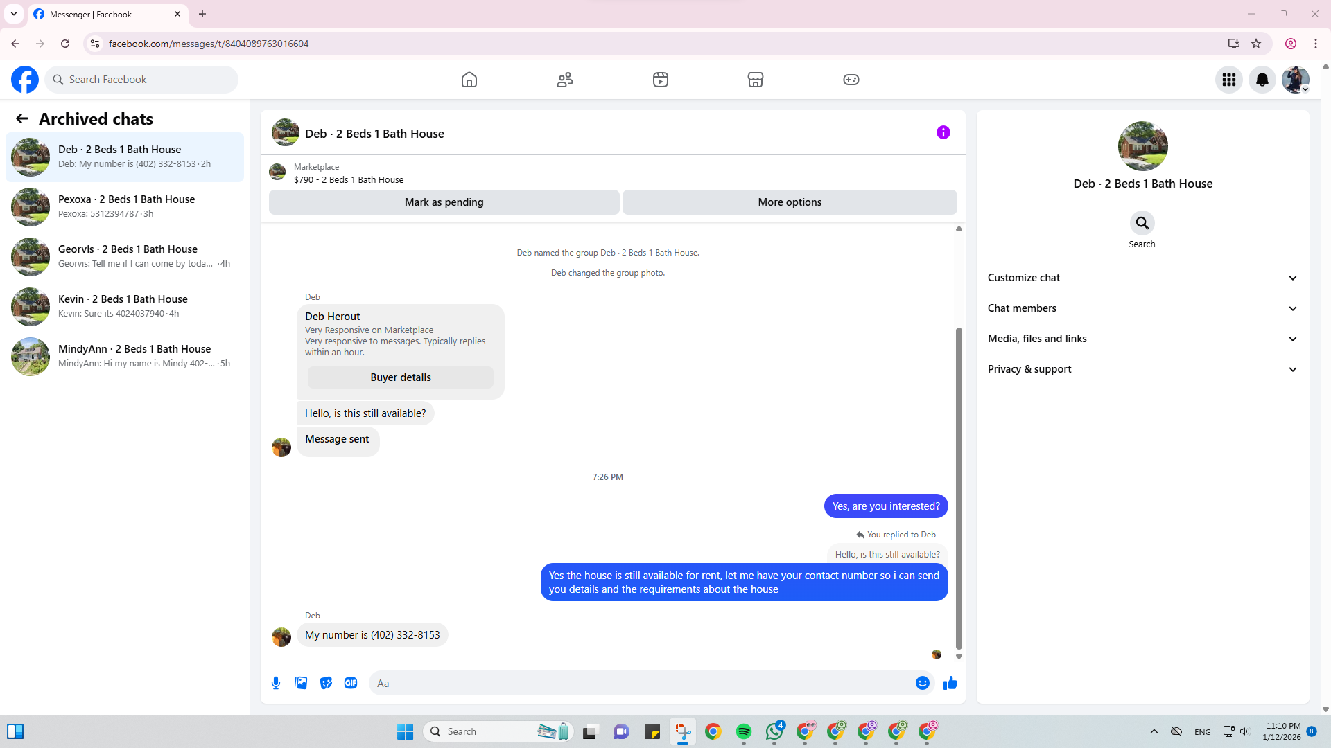Go to the Marketplace tab
Image resolution: width=1331 pixels, height=748 pixels.
[755, 80]
